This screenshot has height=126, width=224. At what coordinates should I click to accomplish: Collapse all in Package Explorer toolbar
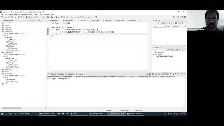(30, 20)
